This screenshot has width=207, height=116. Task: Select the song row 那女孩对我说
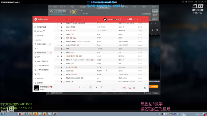tap(101, 78)
